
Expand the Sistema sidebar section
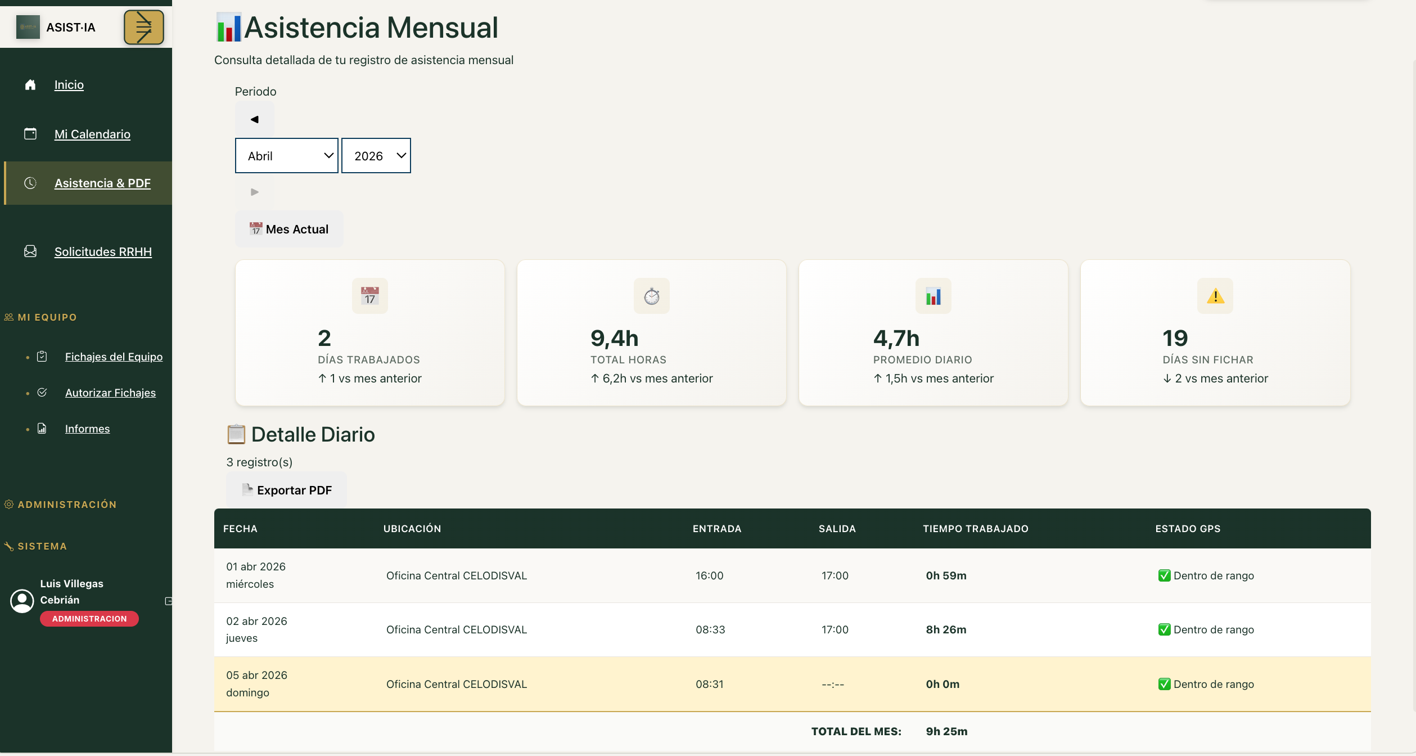[42, 546]
